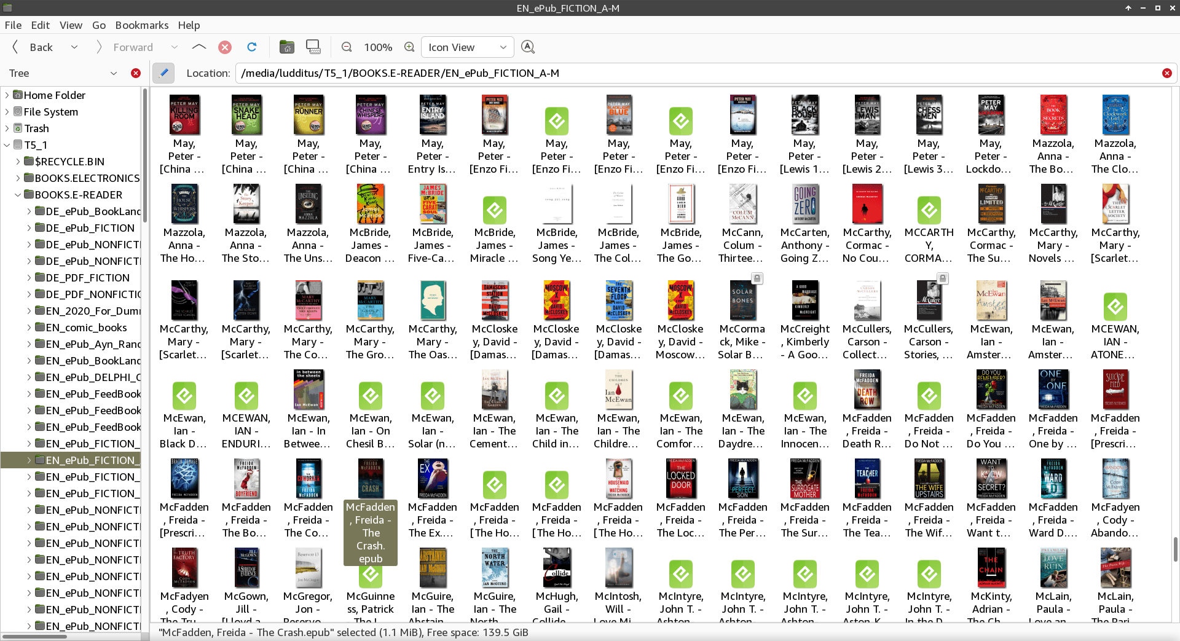This screenshot has height=641, width=1180.
Task: Collapse the BOOKS.E-READER tree folder
Action: 18,195
